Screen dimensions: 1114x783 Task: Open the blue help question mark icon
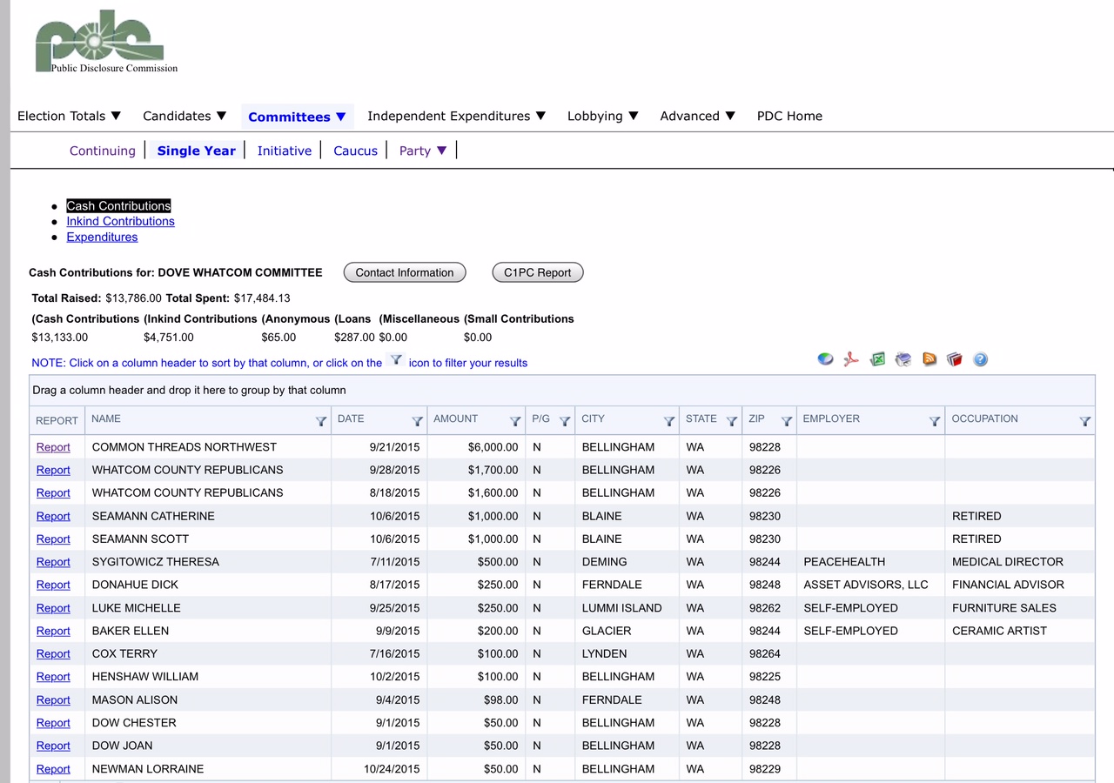pyautogui.click(x=981, y=359)
